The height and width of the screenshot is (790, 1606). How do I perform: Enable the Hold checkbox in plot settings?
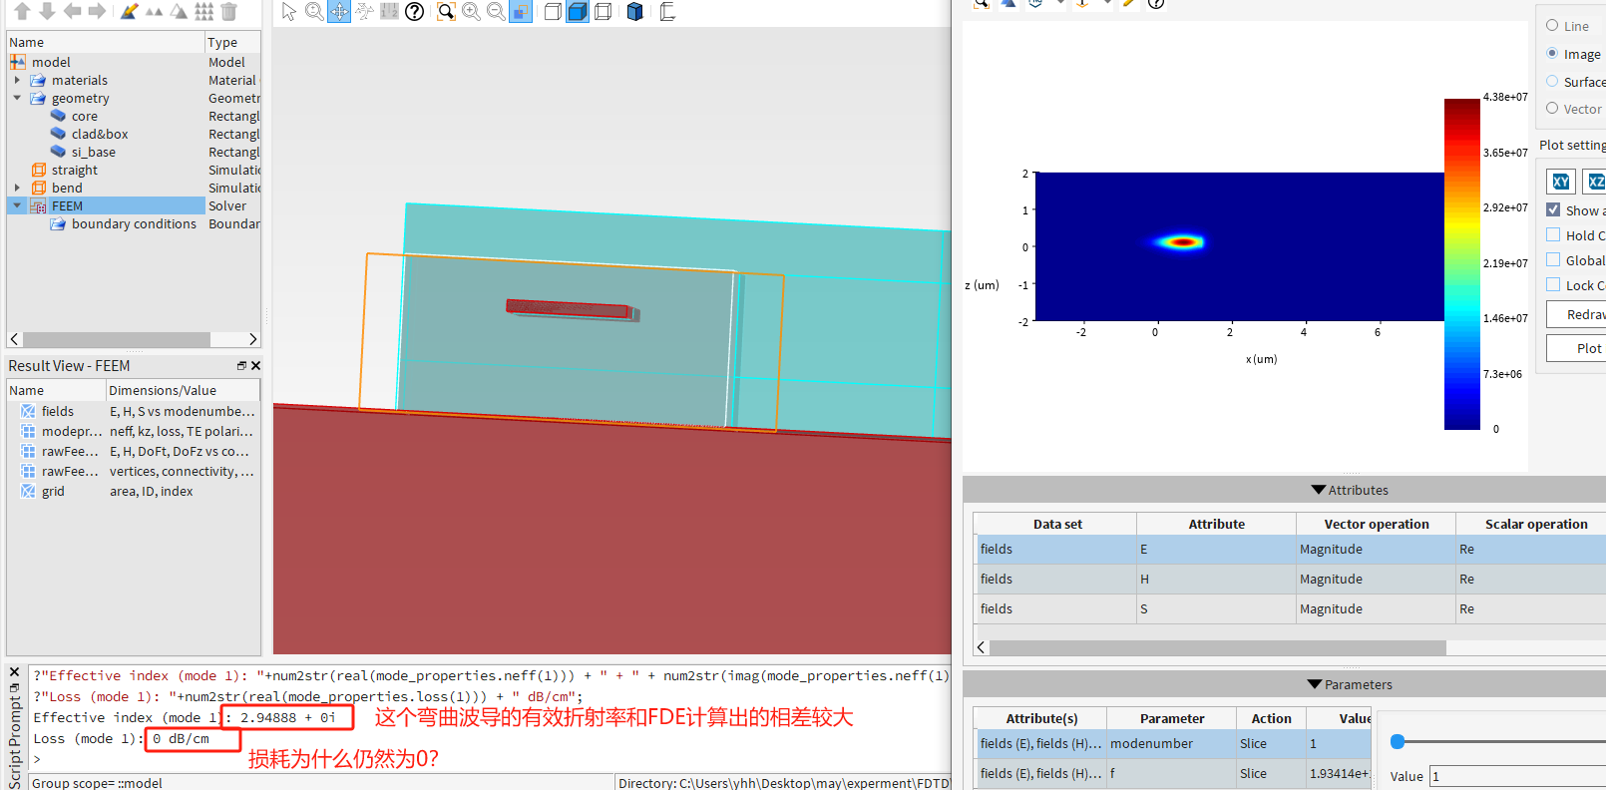(x=1553, y=235)
